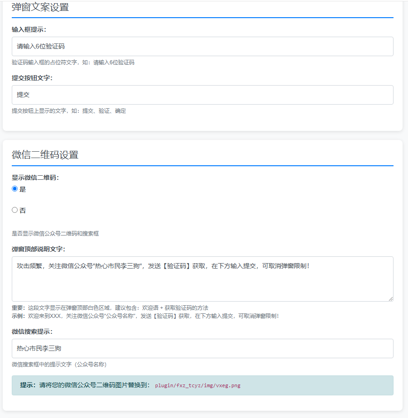The width and height of the screenshot is (408, 418).
Task: Click the plugin/fxz_tcyz/img/vxeg.png path text
Action: (197, 386)
